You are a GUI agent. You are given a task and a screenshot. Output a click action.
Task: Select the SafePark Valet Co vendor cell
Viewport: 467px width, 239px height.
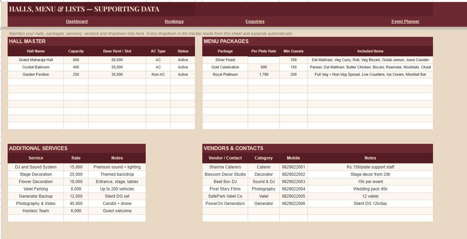(225, 196)
